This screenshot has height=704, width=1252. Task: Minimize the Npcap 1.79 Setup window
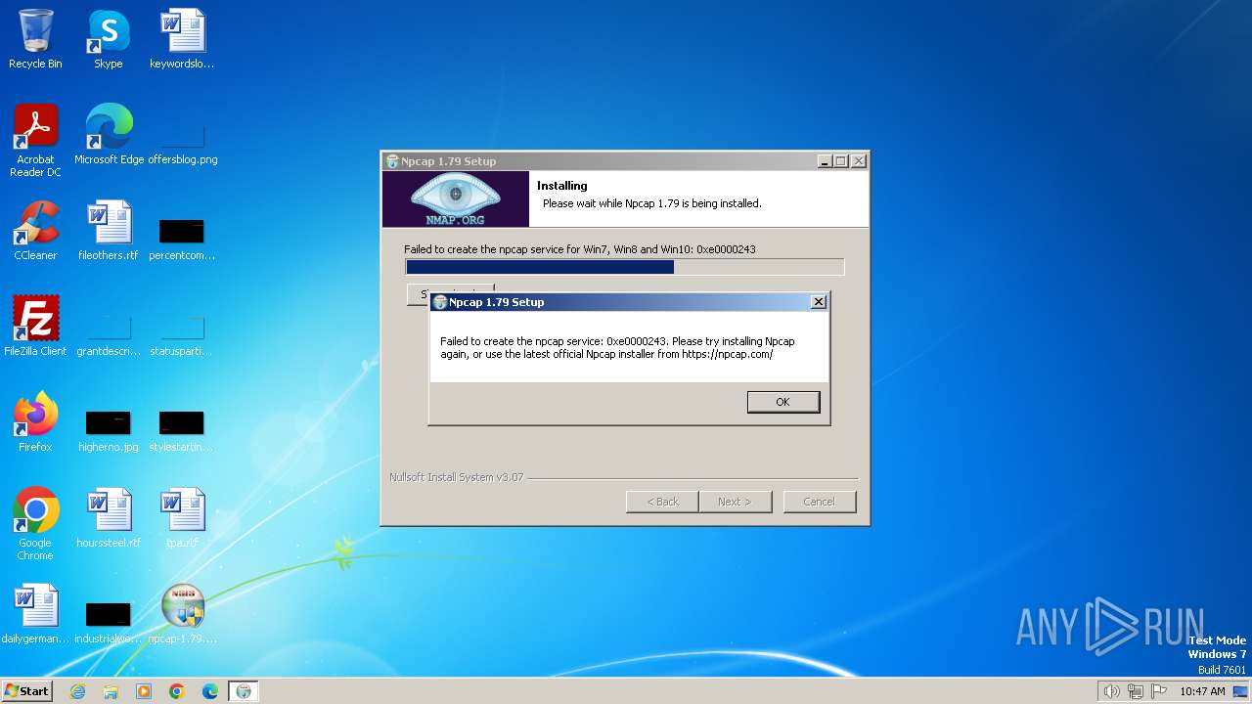pos(824,161)
